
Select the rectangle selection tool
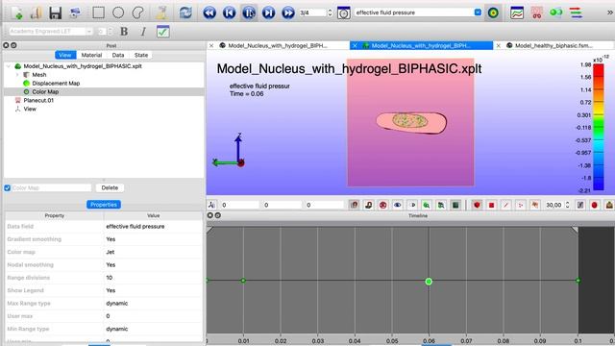pyautogui.click(x=98, y=12)
